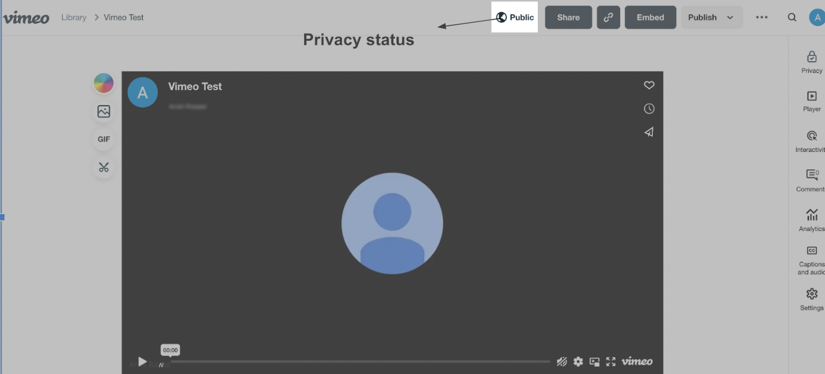Copy video link with chain icon
This screenshot has width=825, height=374.
(x=608, y=18)
